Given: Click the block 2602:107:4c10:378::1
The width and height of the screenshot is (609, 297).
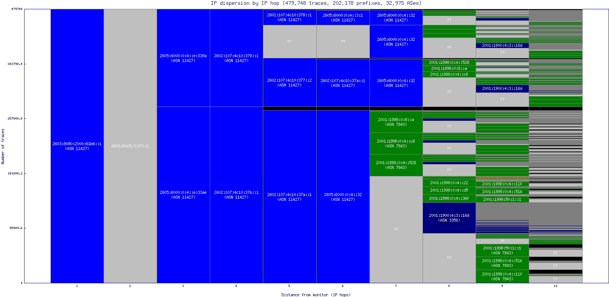Looking at the screenshot, I should coord(290,17).
